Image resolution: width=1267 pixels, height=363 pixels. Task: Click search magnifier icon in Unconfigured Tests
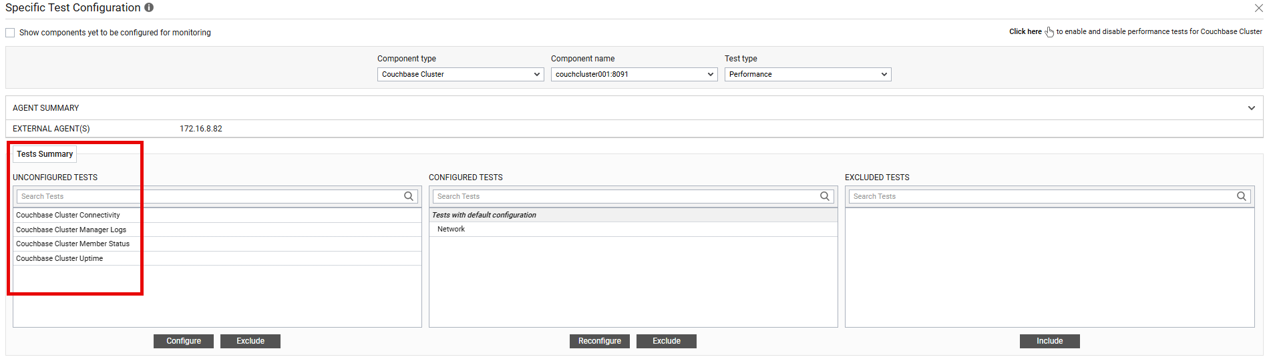[409, 196]
